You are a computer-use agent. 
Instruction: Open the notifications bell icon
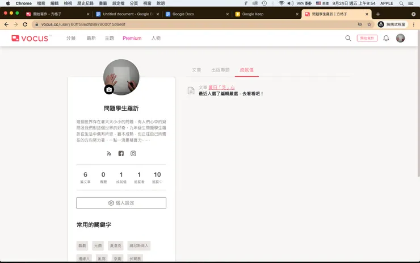tap(386, 38)
